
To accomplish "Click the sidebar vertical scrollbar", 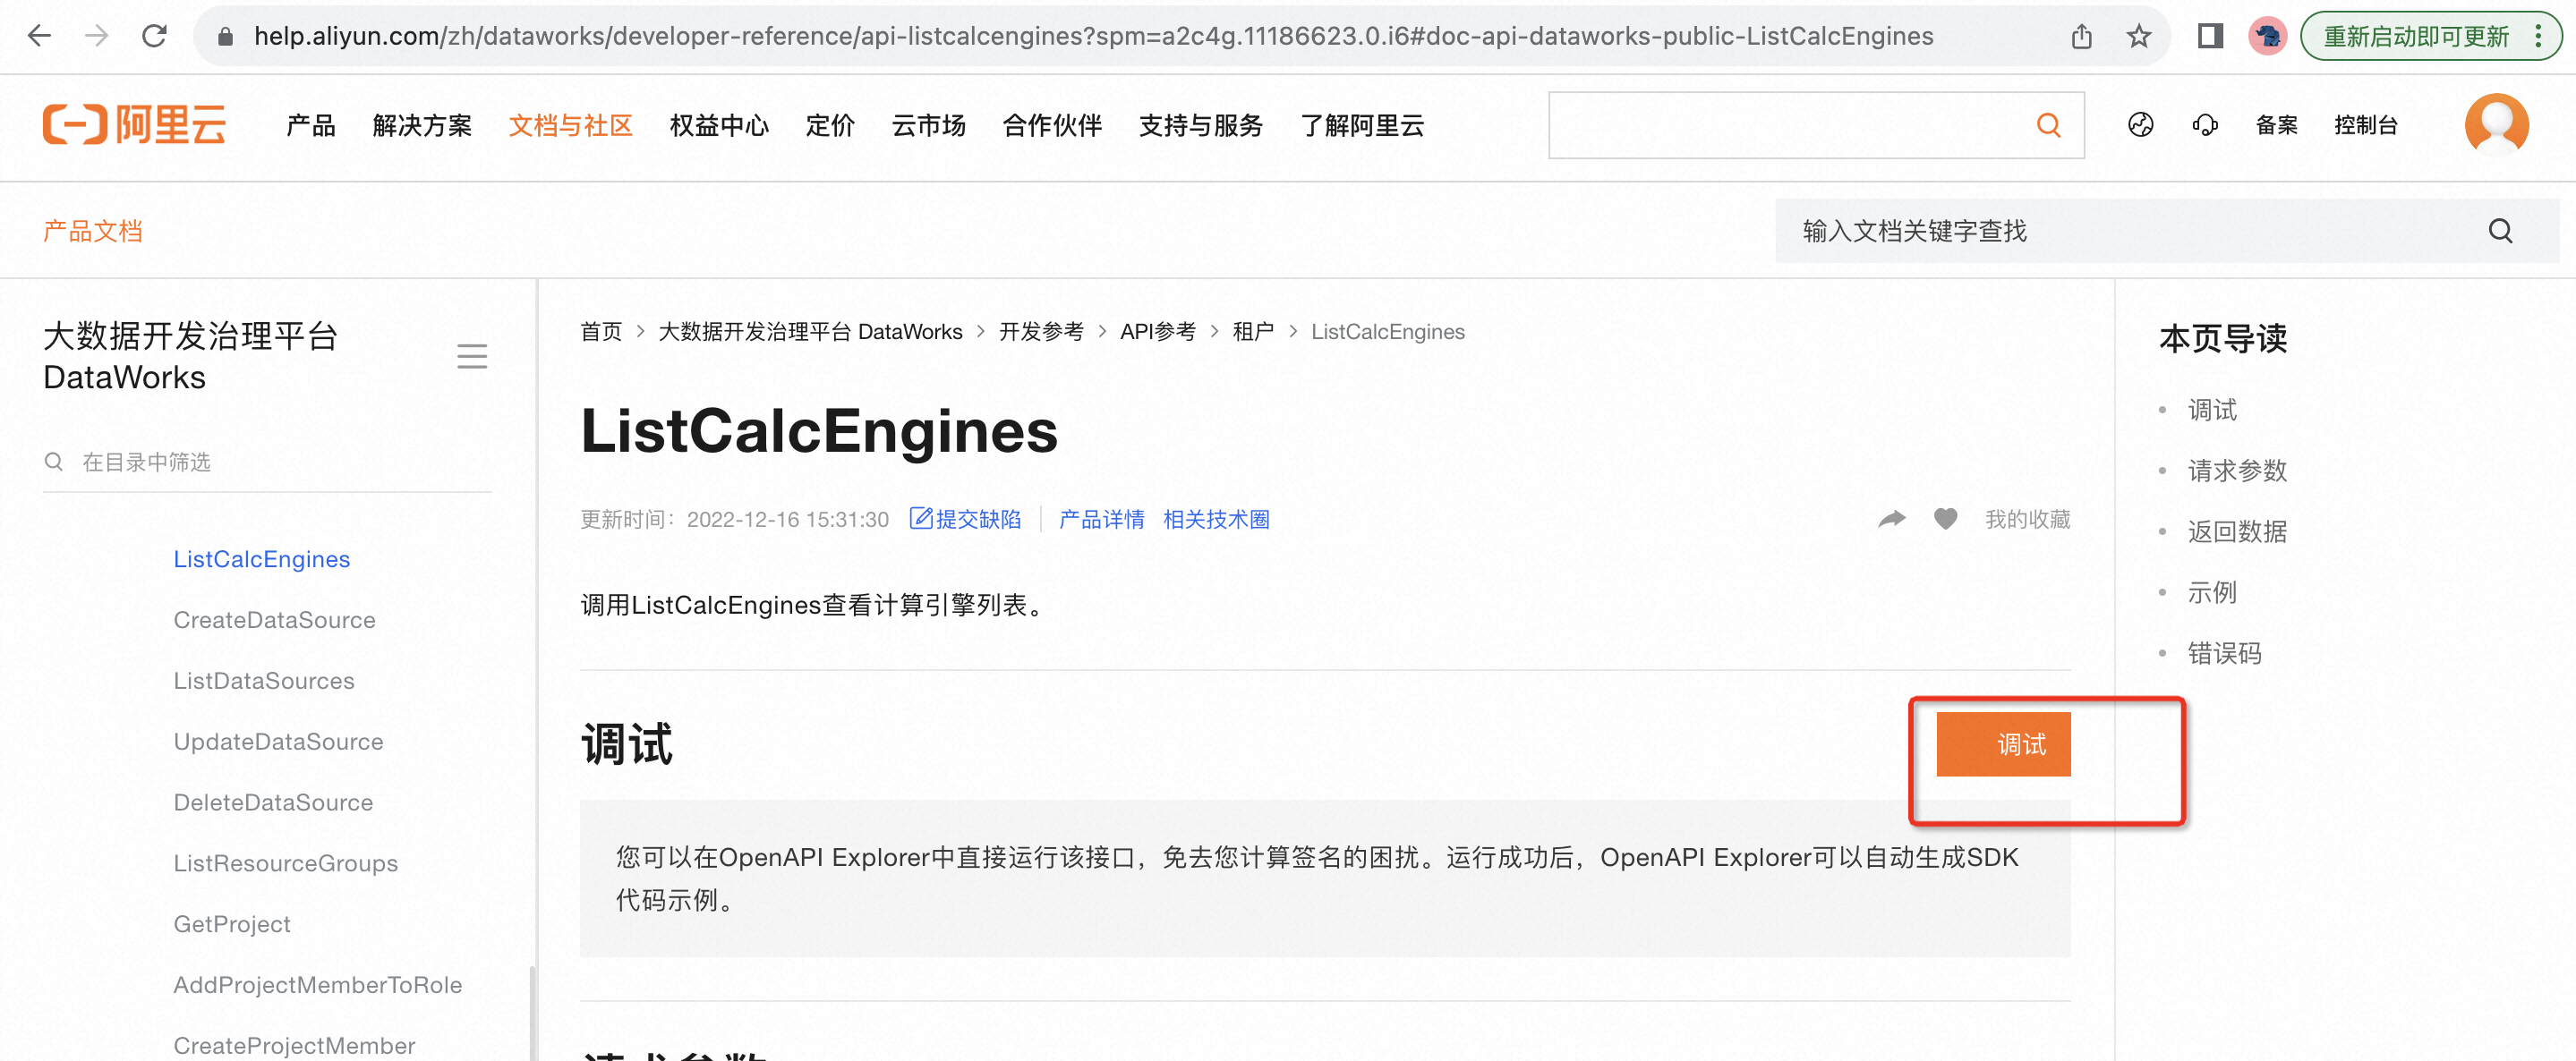I will (x=533, y=1011).
